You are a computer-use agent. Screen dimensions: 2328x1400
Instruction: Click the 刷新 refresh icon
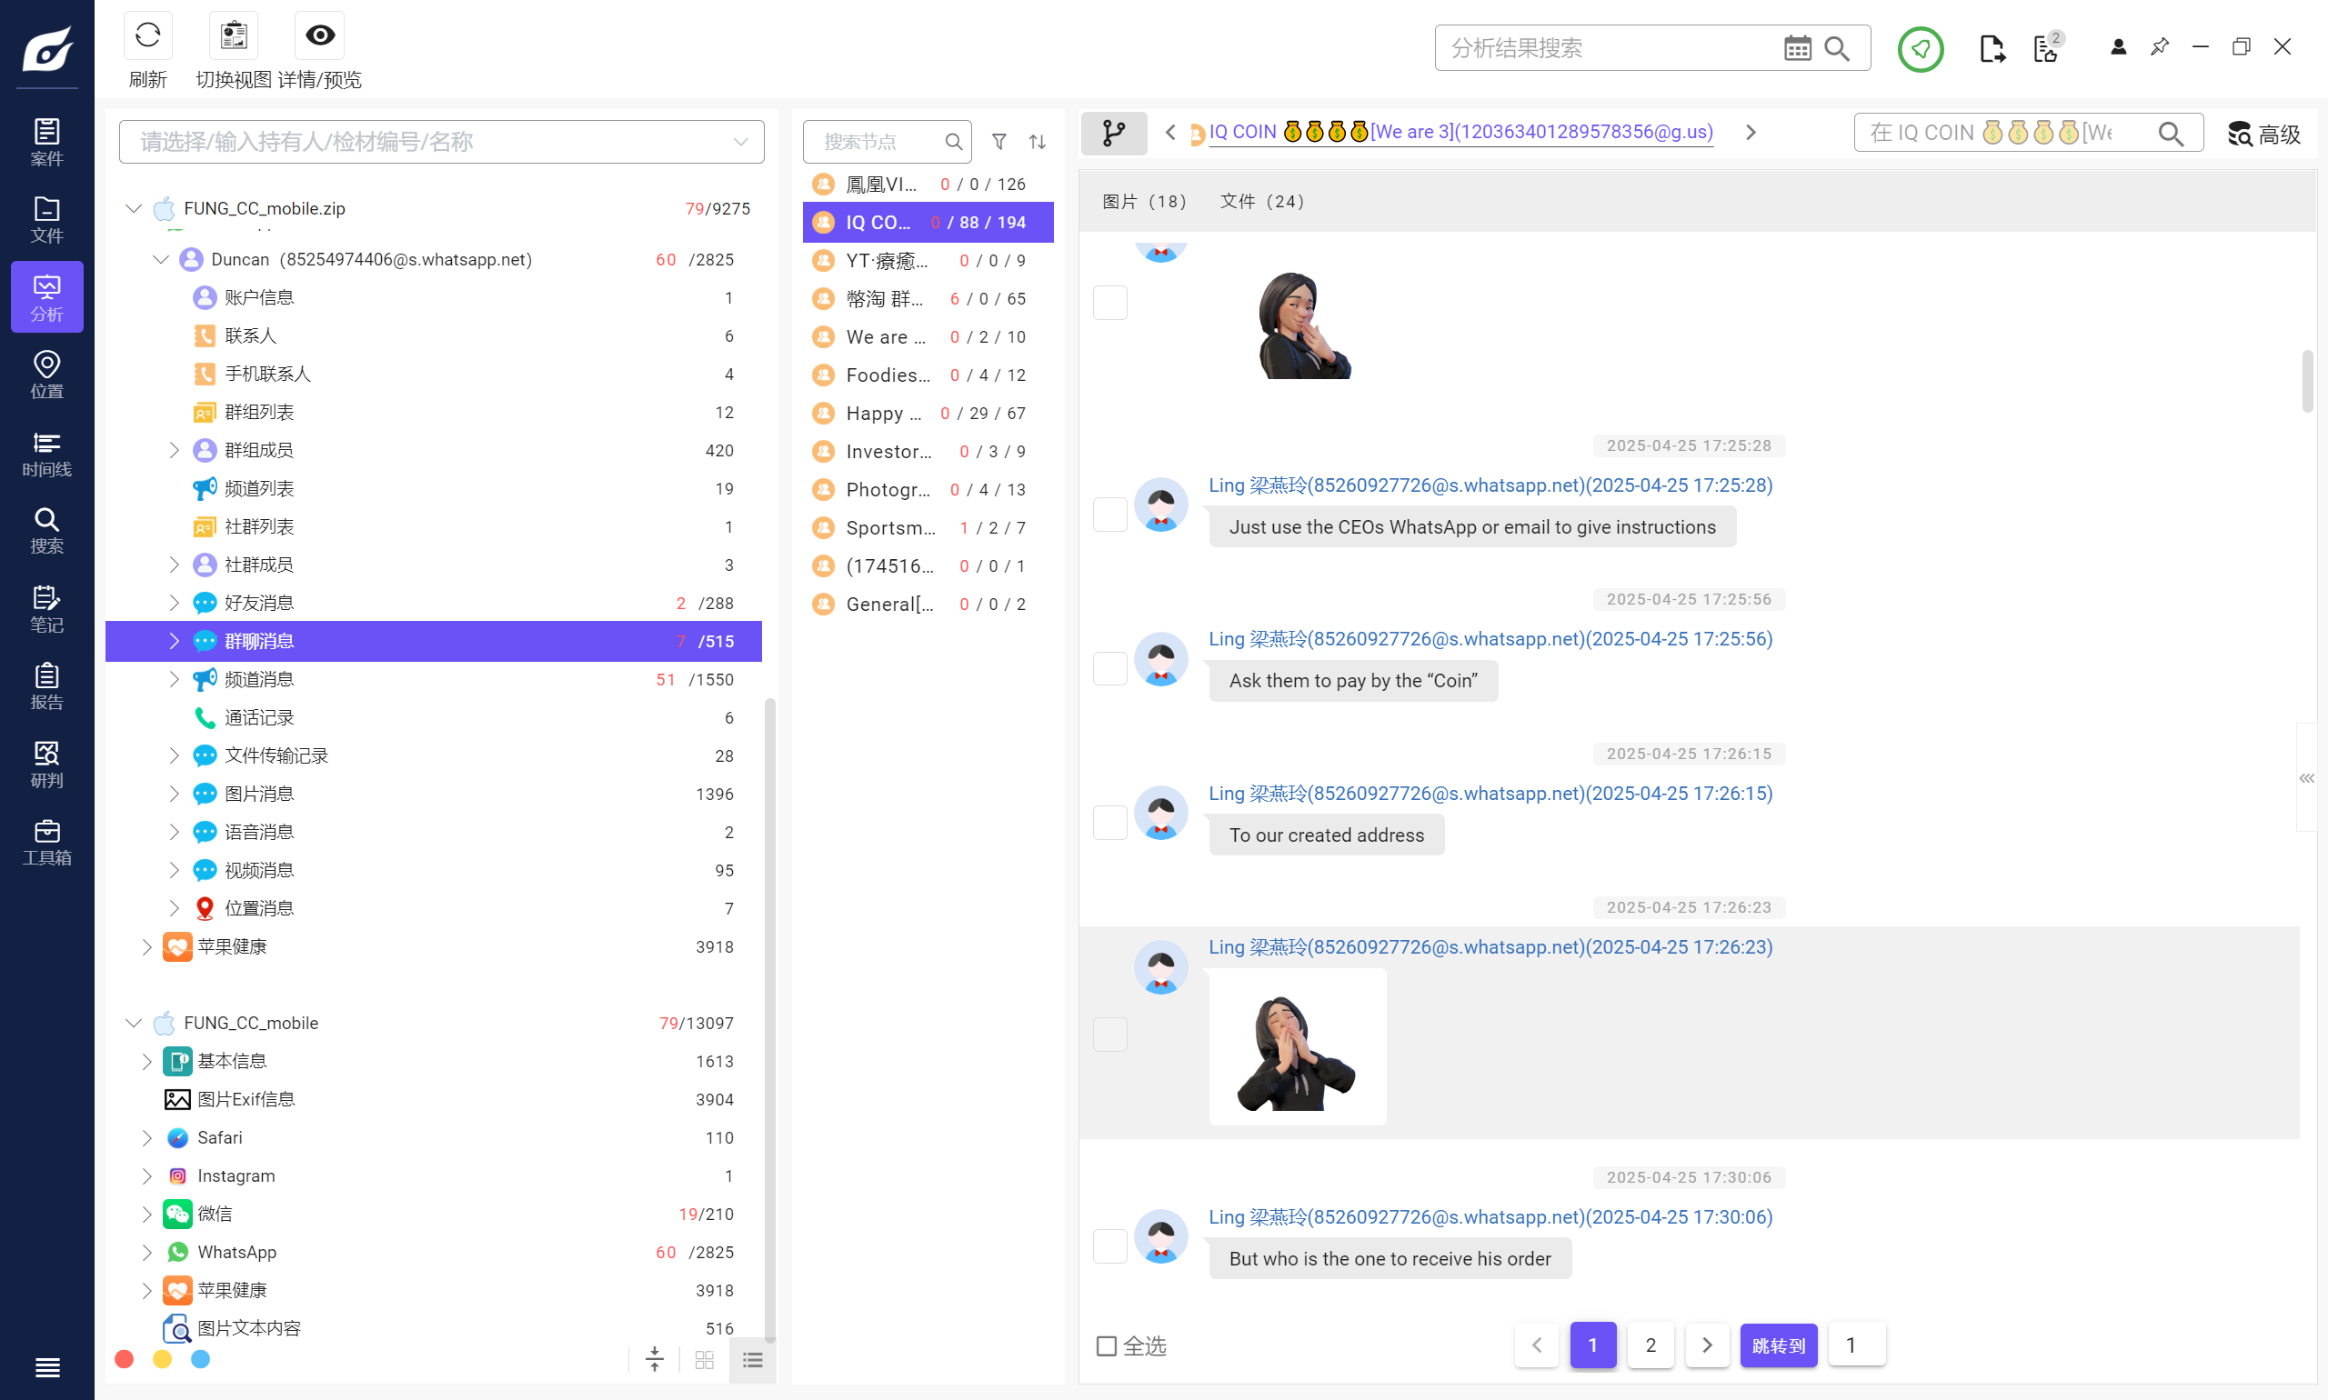pyautogui.click(x=147, y=35)
